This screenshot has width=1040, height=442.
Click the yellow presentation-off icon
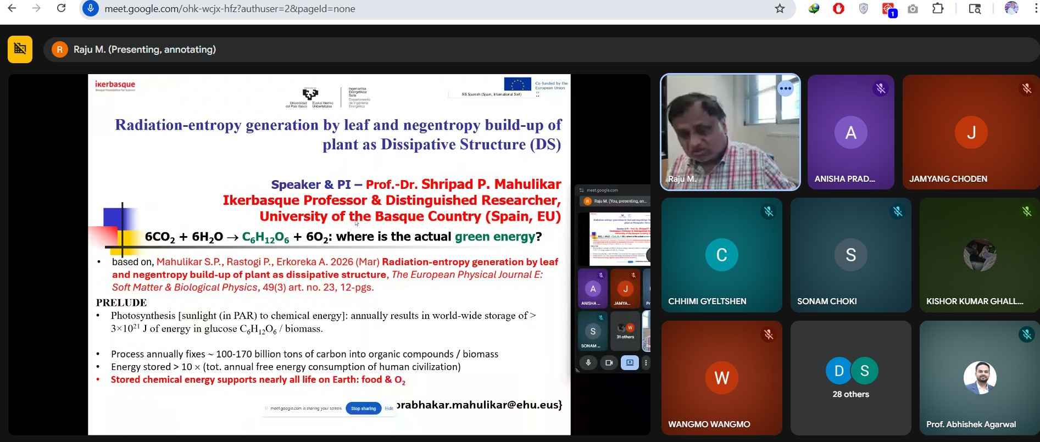tap(20, 49)
